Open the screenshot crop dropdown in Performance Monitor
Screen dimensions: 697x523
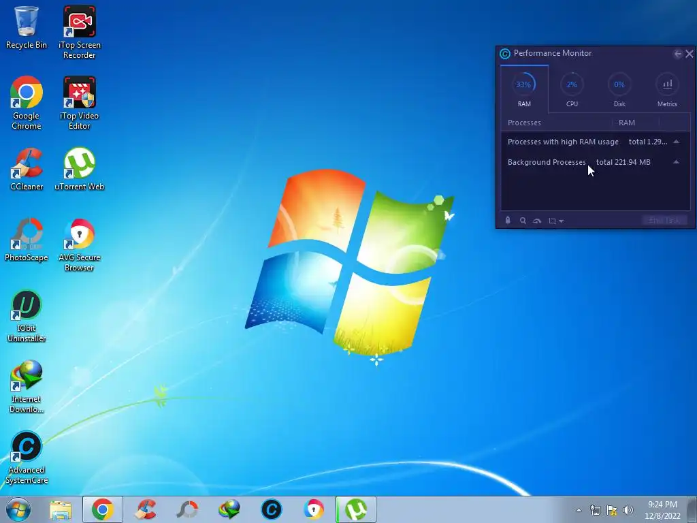(555, 221)
